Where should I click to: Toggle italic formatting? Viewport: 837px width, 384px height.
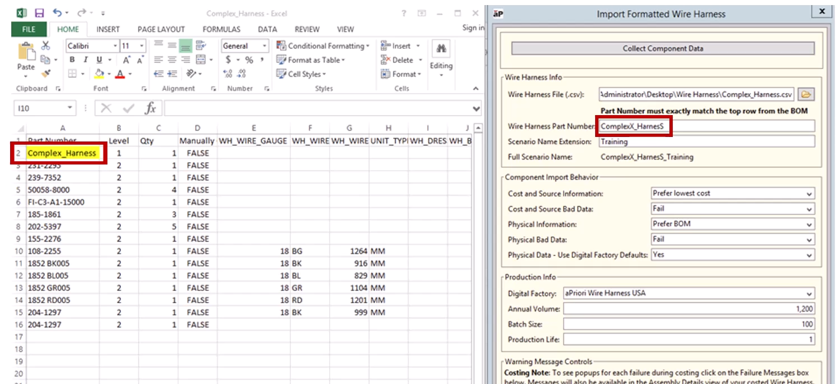point(85,60)
